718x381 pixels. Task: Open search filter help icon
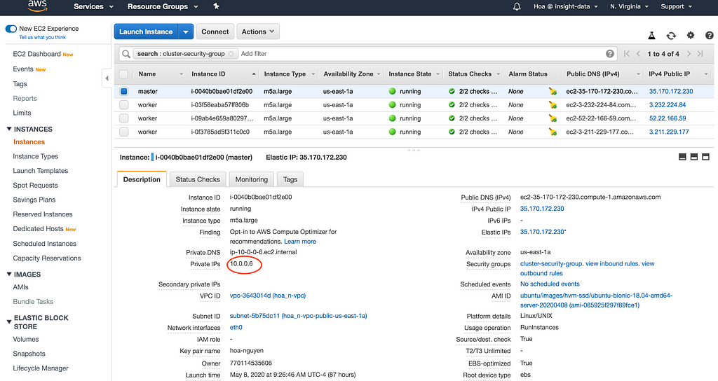coord(609,53)
